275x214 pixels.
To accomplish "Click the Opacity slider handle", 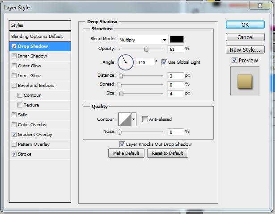I will coord(146,49).
